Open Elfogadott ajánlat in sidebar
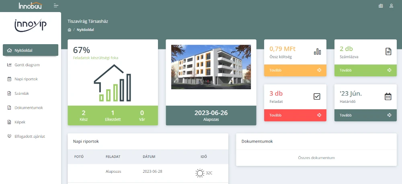 29,136
